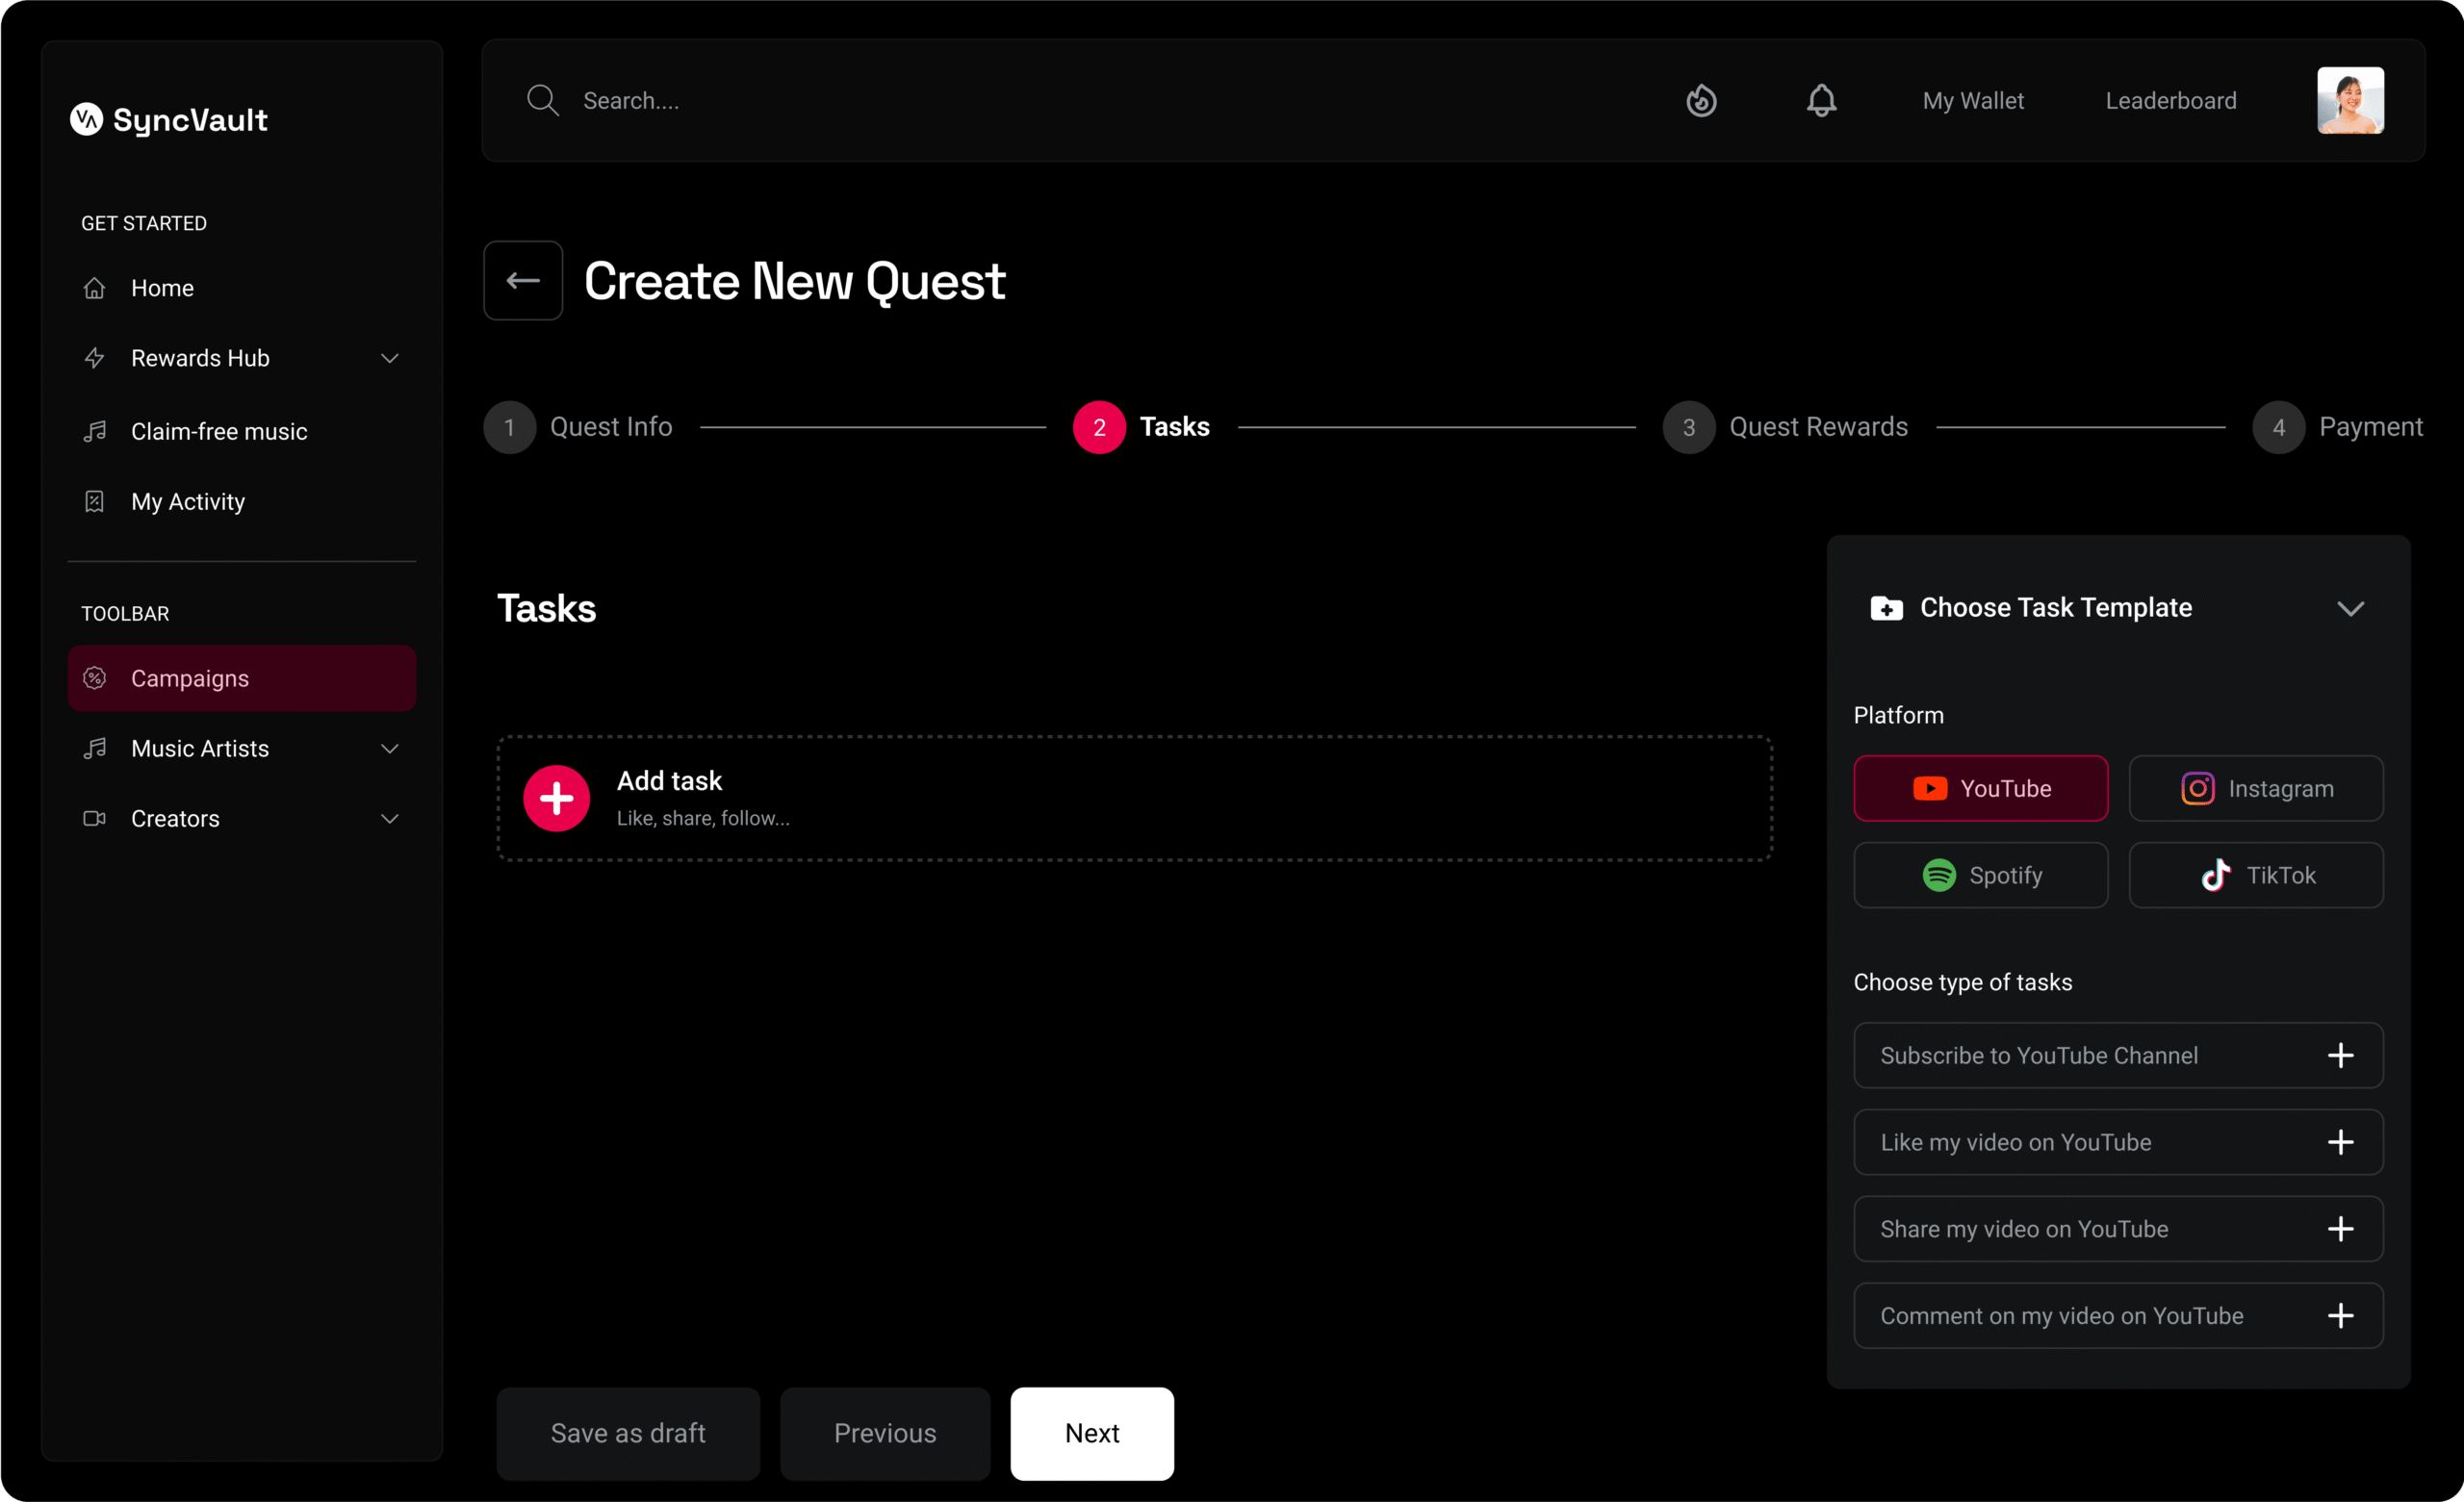Expand the Rewards Hub submenu
Viewport: 2464px width, 1502px height.
coord(390,358)
